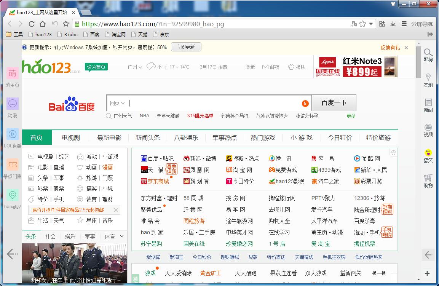
Task: Click the page vertical scrollbar thumb
Action: [x=418, y=62]
